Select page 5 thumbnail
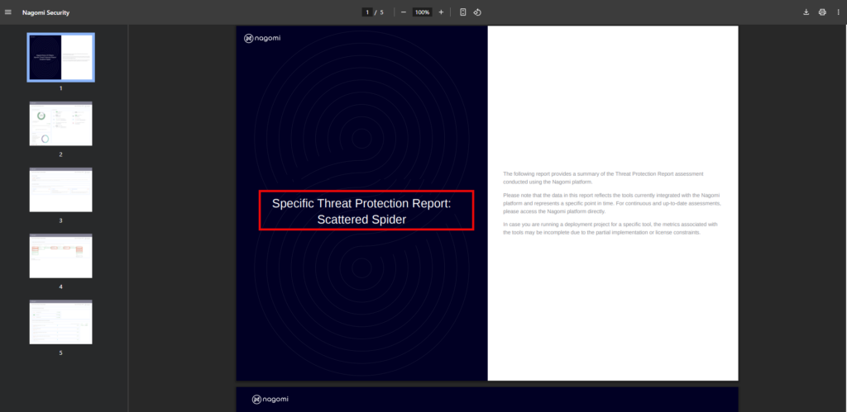The height and width of the screenshot is (412, 847). click(61, 322)
